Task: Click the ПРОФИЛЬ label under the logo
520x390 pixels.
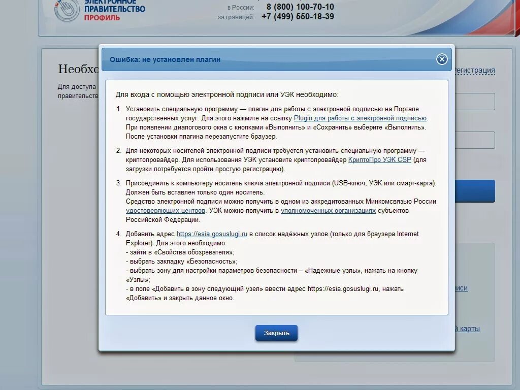Action: pos(102,18)
